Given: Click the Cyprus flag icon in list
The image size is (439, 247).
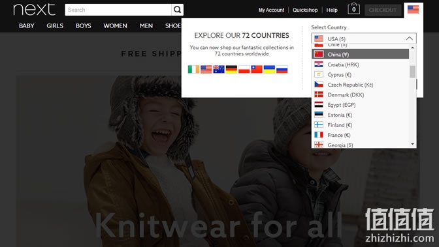Looking at the screenshot, I should click(319, 74).
